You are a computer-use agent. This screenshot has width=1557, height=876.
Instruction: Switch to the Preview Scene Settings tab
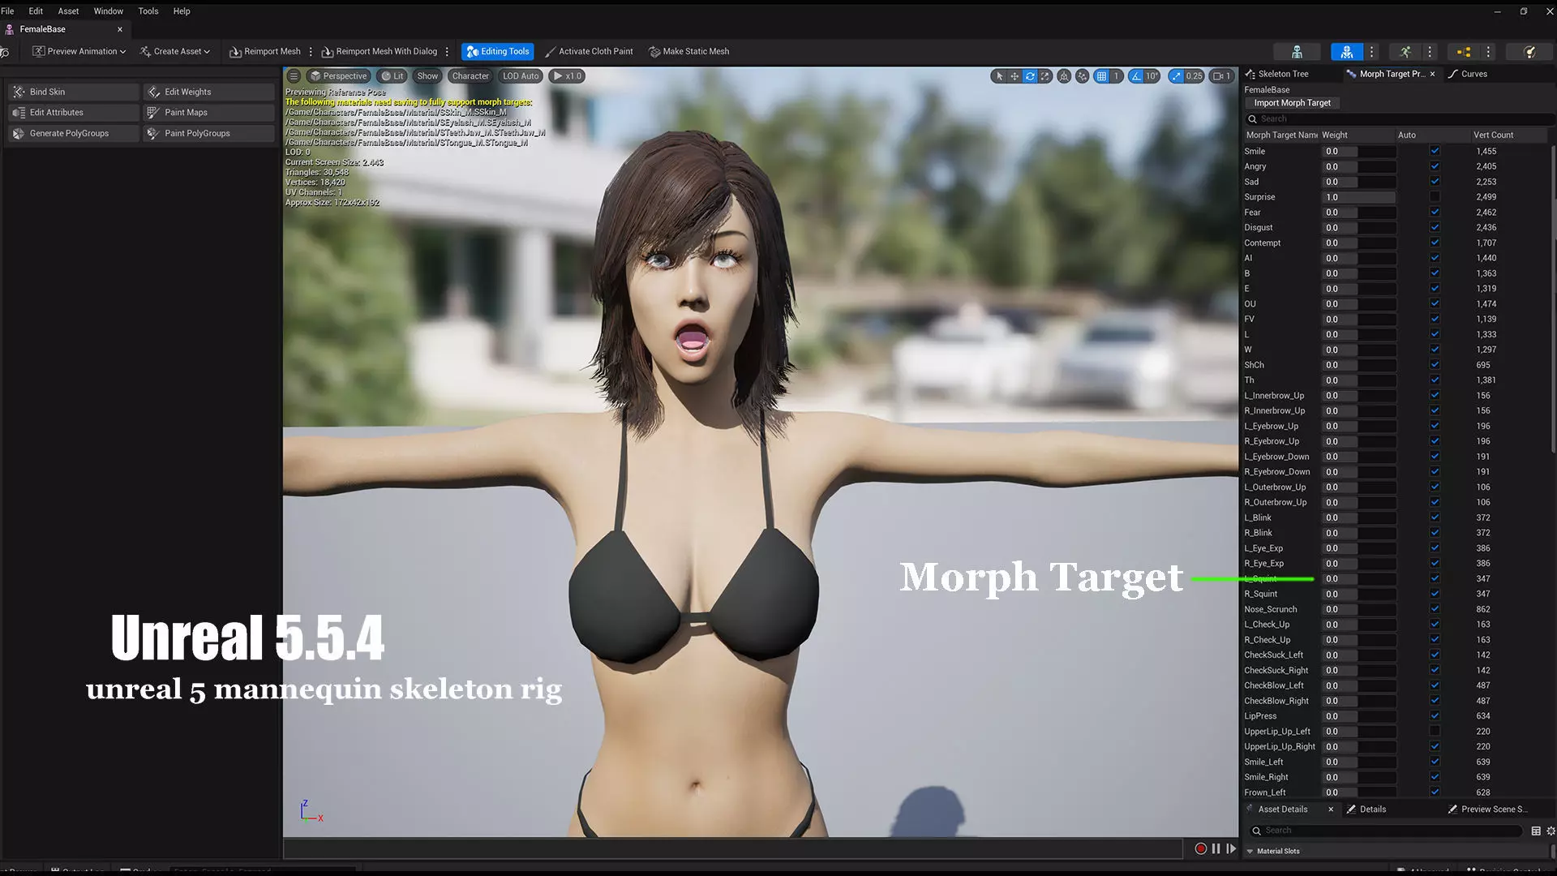pos(1487,809)
